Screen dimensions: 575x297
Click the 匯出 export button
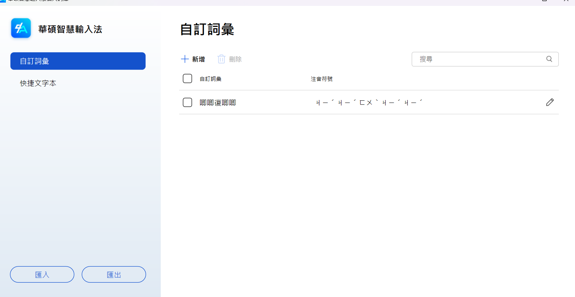[114, 274]
